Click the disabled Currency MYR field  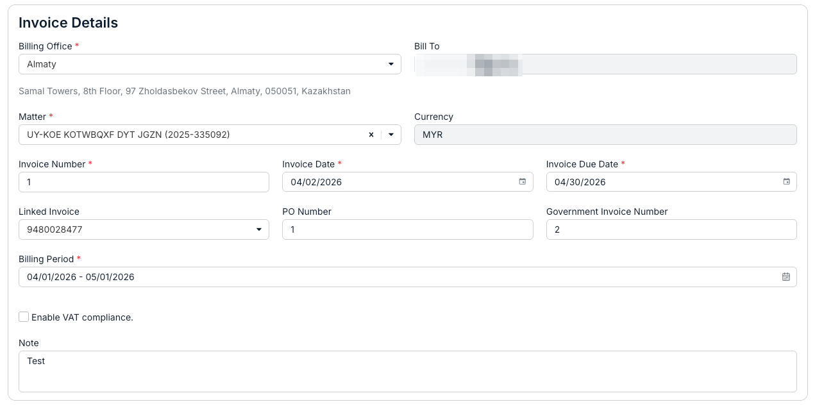point(605,135)
